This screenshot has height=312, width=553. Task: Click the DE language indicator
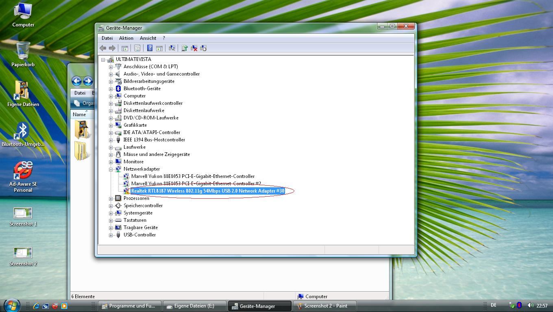pos(494,305)
